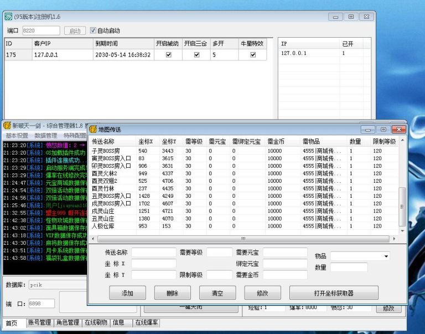
Task: Disable 开启三合 for client ID 175
Action: pyautogui.click(x=196, y=55)
